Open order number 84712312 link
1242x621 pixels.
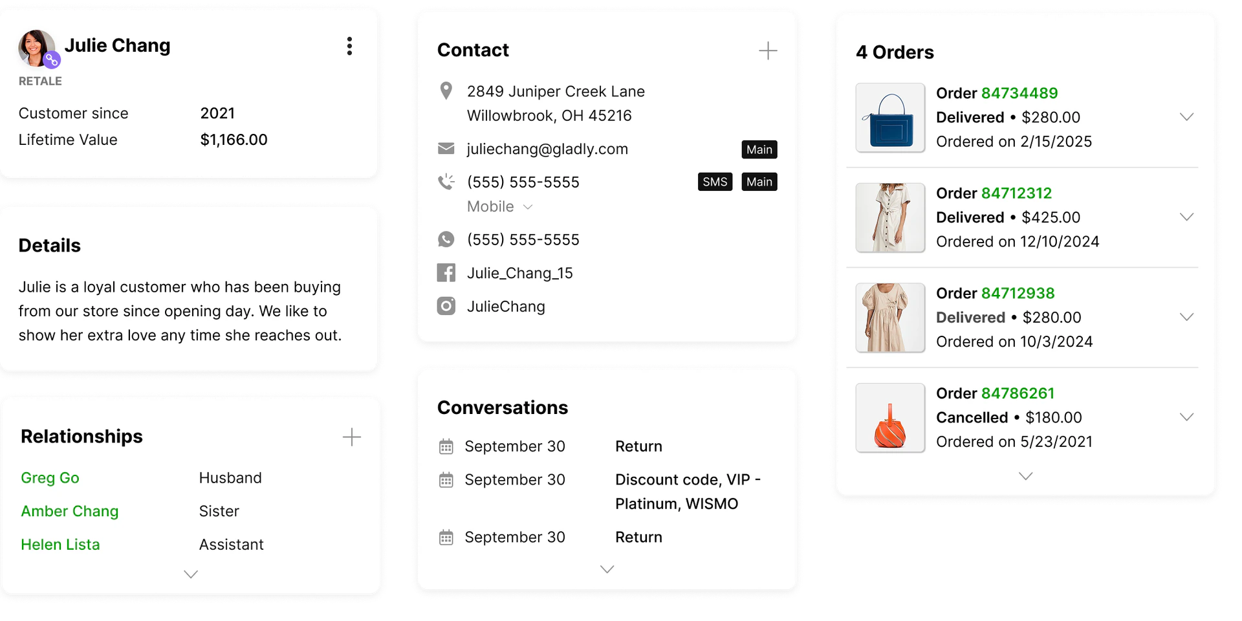(x=1016, y=193)
